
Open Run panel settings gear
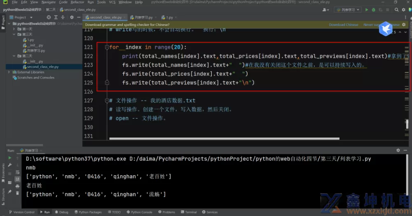[x=398, y=150]
